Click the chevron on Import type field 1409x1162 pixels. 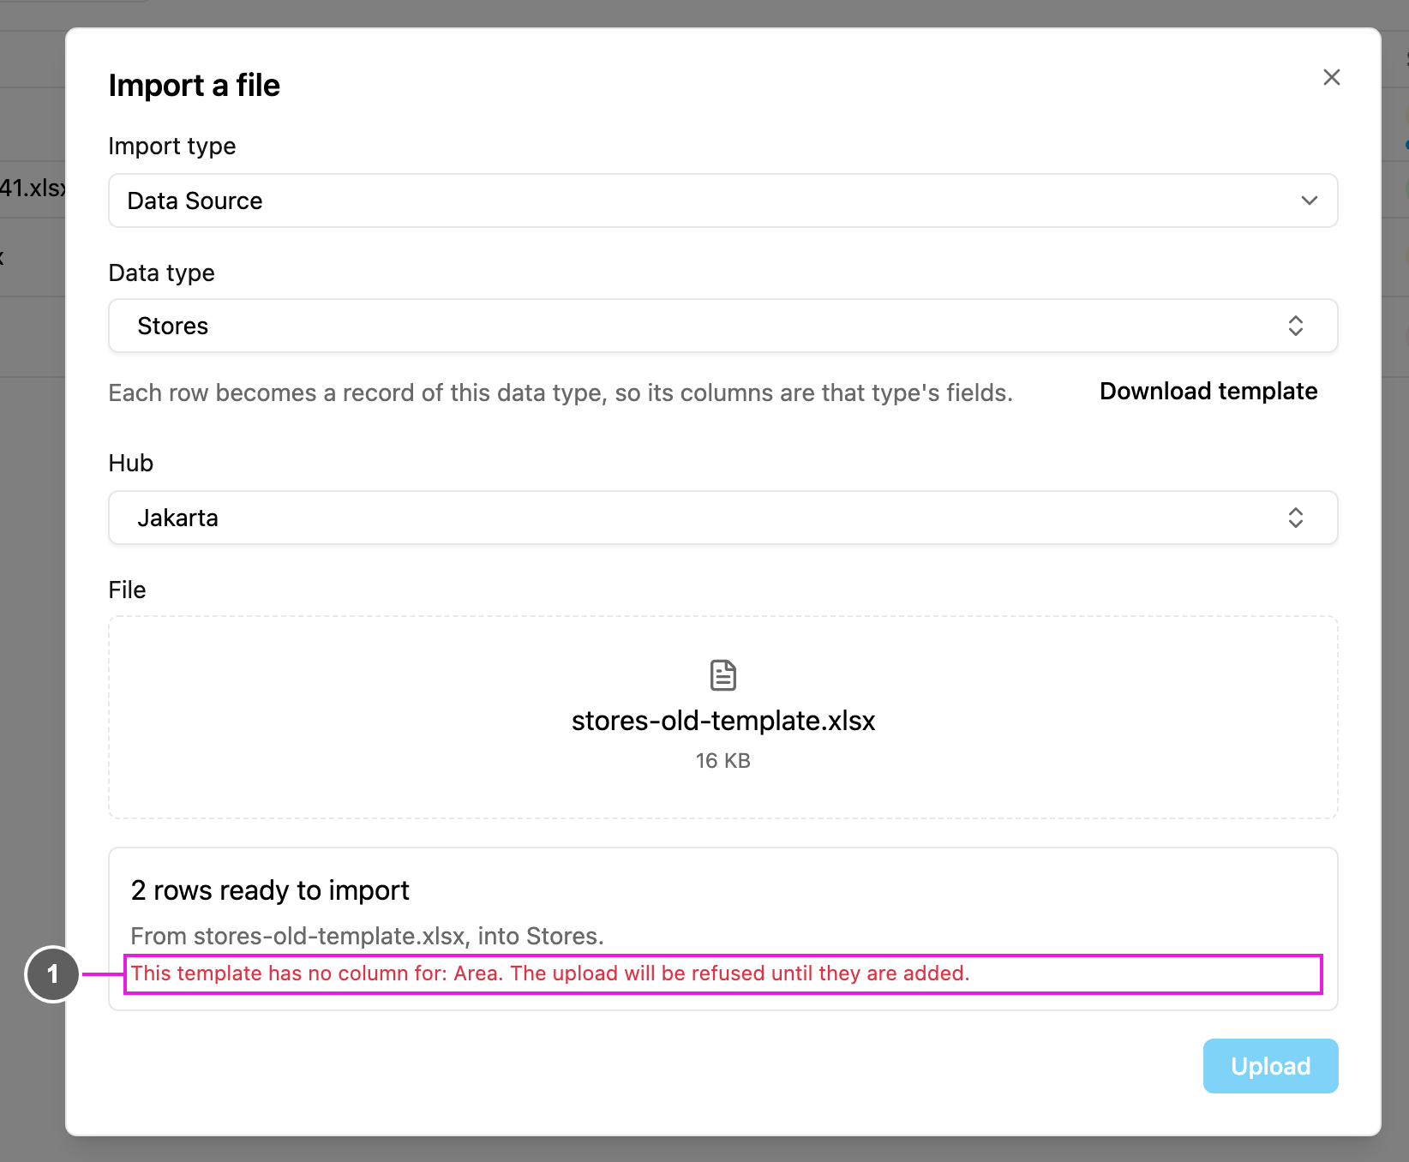[x=1309, y=201]
